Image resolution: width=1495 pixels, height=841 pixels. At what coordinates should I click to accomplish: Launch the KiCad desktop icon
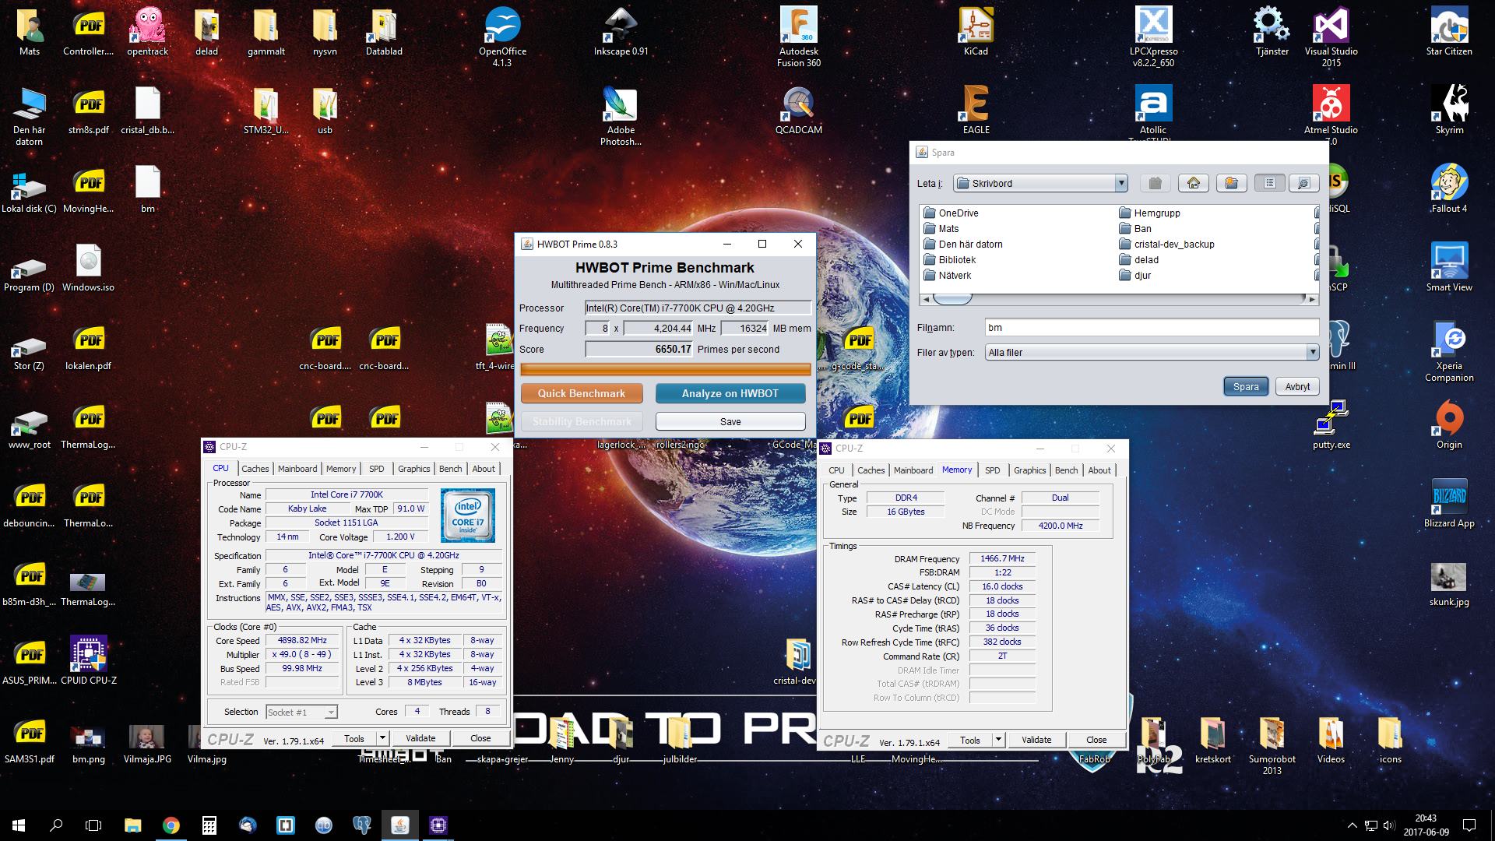pyautogui.click(x=976, y=32)
